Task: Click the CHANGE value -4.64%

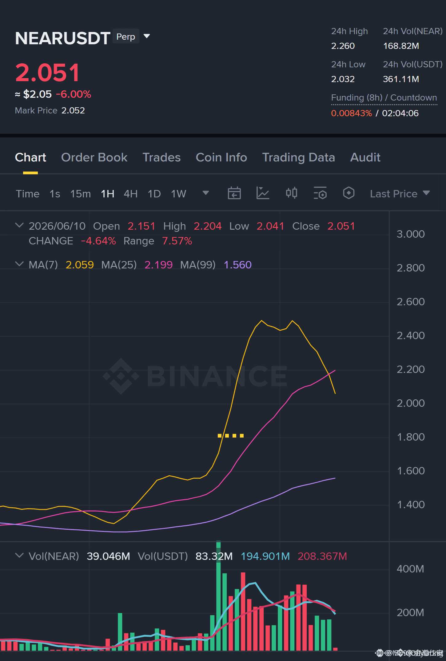Action: (98, 241)
